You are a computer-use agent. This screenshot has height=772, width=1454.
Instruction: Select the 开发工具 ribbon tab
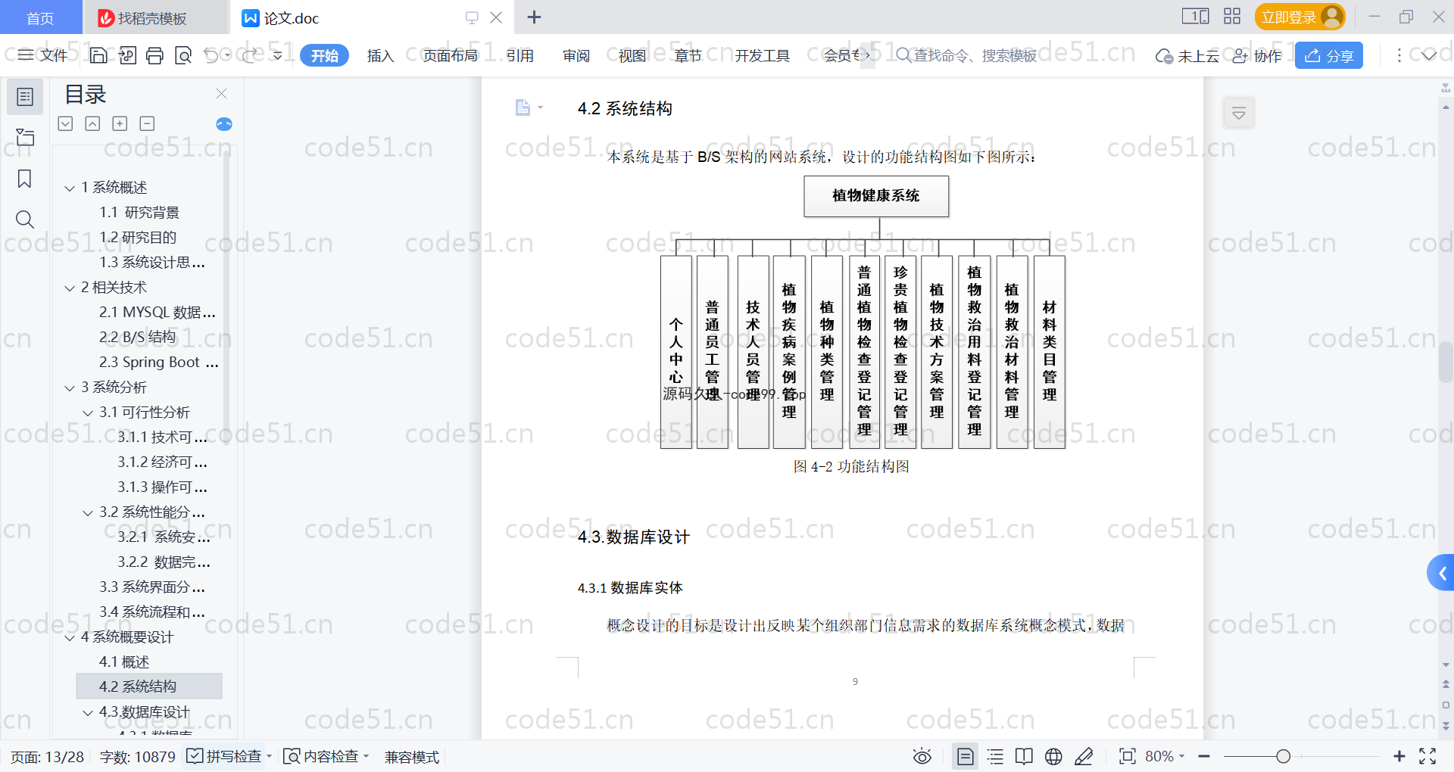762,55
